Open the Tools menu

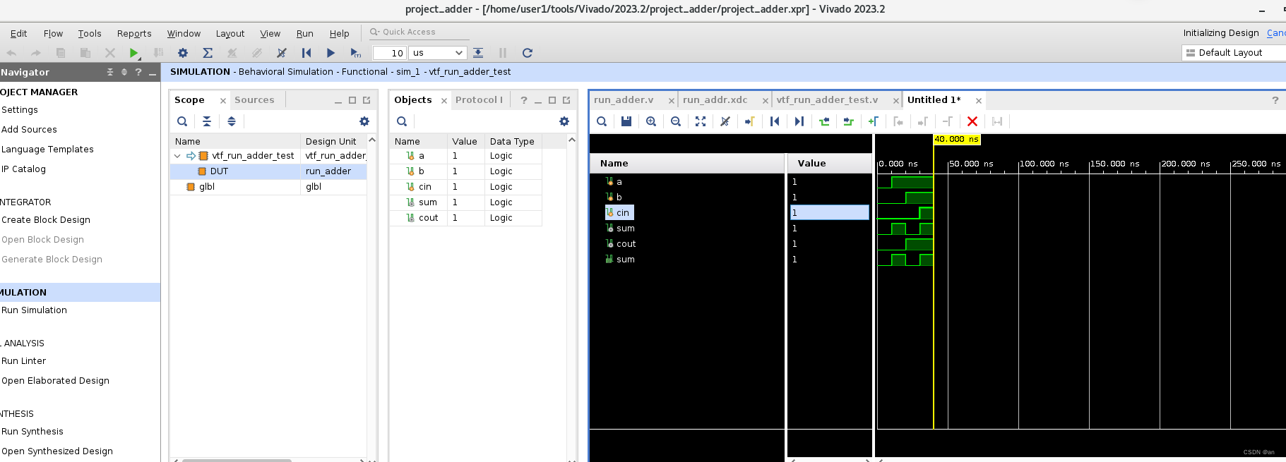[x=90, y=33]
